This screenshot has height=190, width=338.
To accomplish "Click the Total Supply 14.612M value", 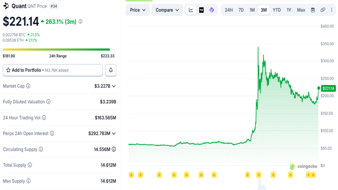I will point(108,165).
